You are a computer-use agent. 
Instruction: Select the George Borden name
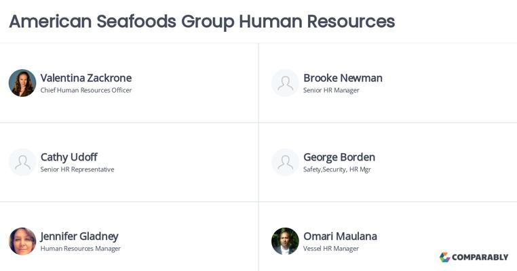click(339, 157)
